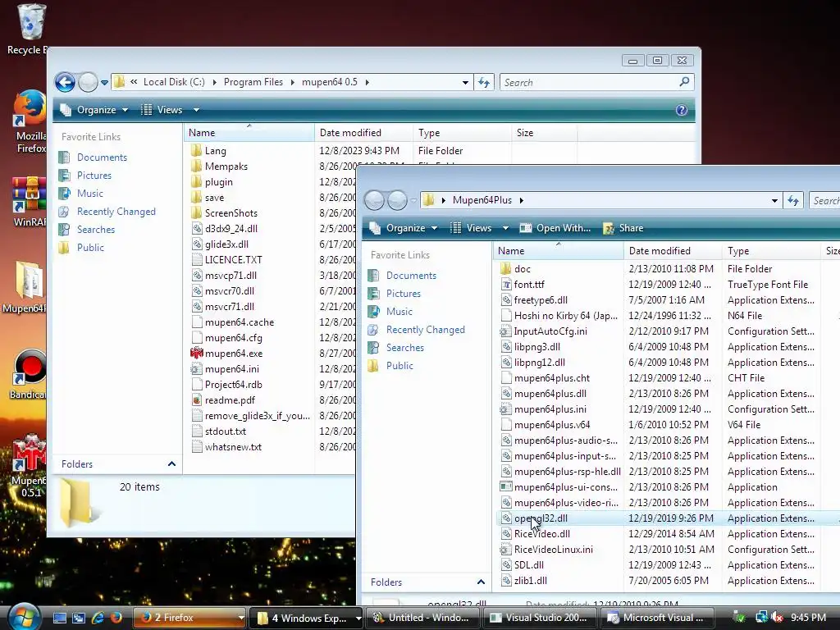
Task: Select the mupen64.exe application icon
Action: click(197, 353)
